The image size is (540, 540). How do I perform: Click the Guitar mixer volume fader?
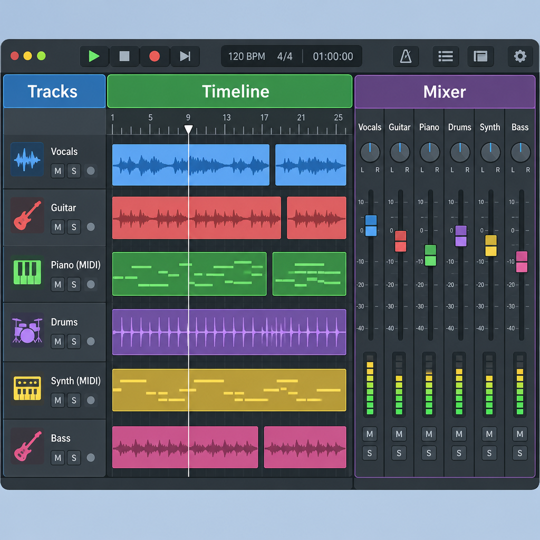pos(401,242)
